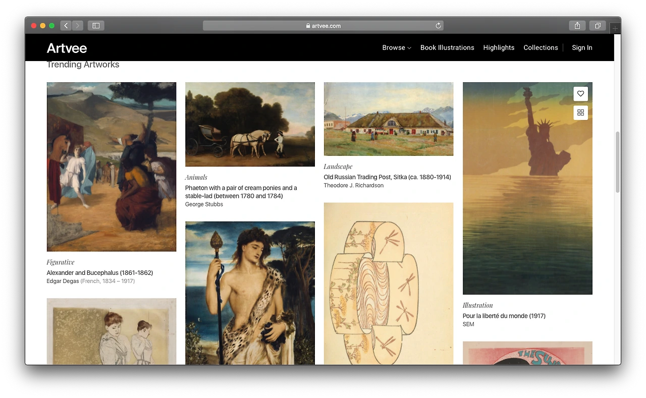Select the Animals category link
Viewport: 646px width, 398px height.
point(196,177)
